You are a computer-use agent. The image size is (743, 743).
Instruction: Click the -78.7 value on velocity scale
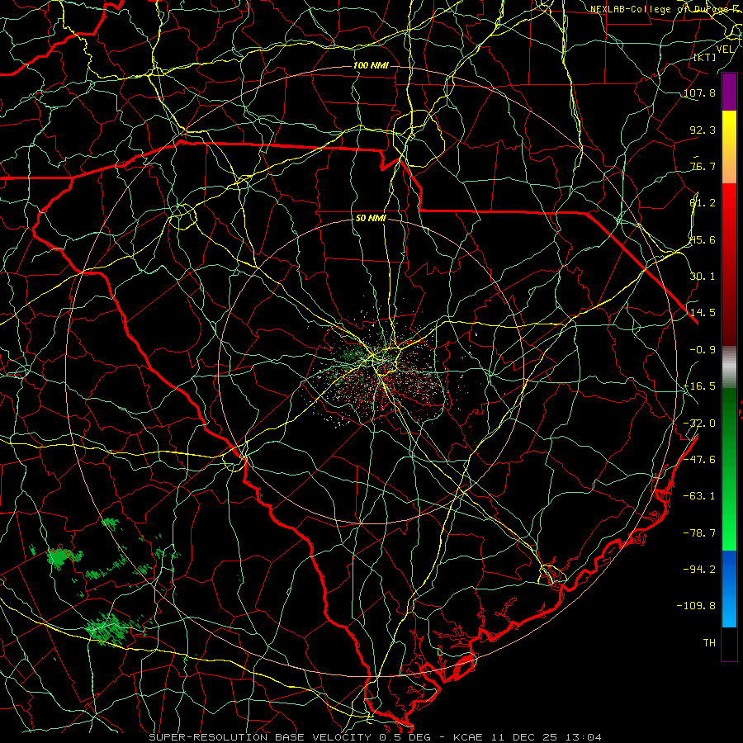click(699, 533)
